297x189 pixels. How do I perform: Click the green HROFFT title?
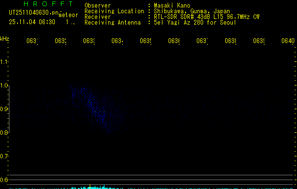click(48, 4)
